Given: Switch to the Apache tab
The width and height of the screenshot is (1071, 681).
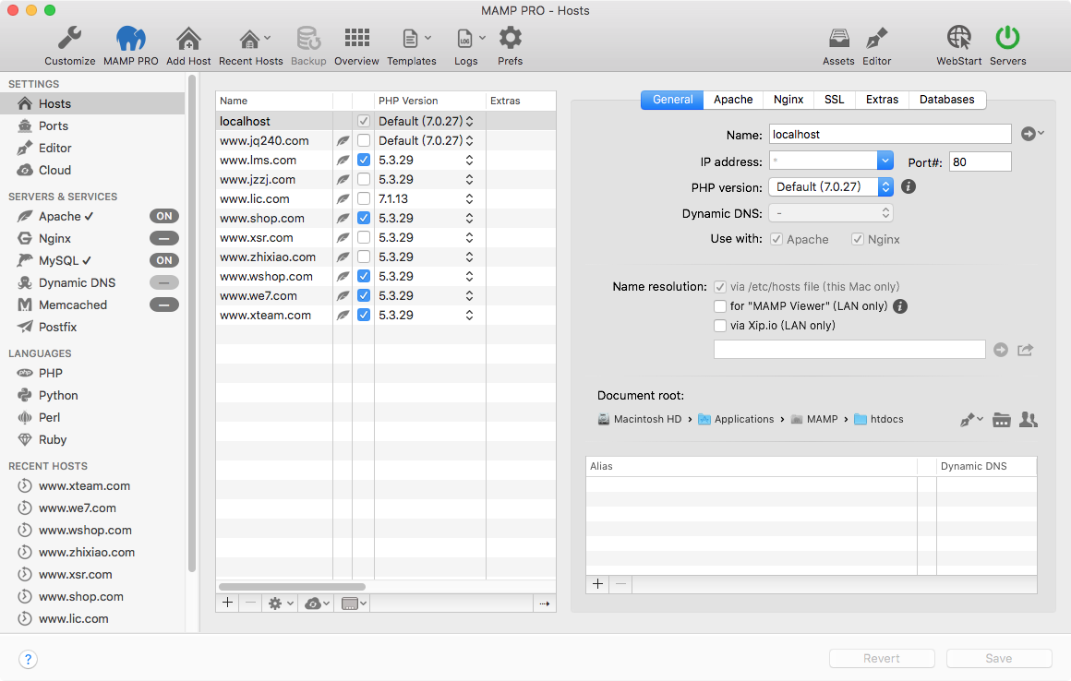Looking at the screenshot, I should point(733,100).
